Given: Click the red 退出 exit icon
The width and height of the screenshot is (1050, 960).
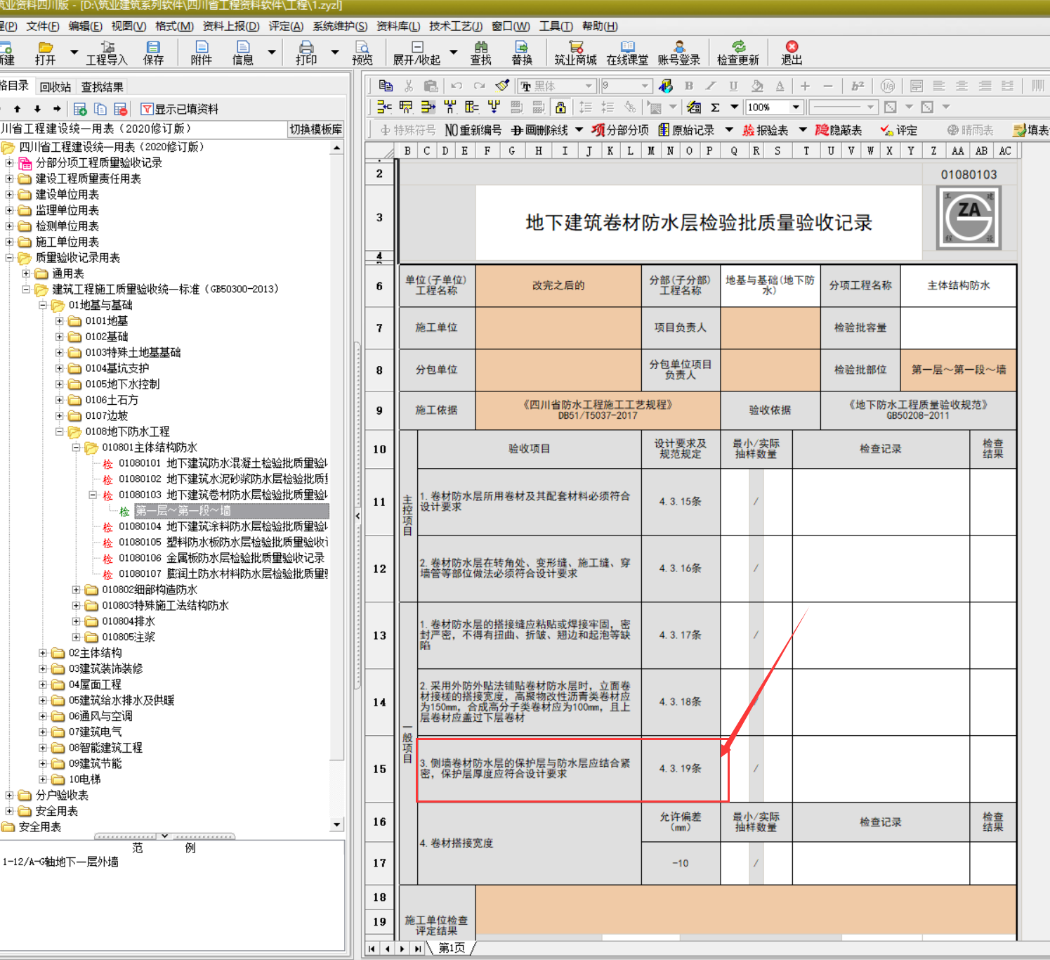Looking at the screenshot, I should click(x=792, y=47).
